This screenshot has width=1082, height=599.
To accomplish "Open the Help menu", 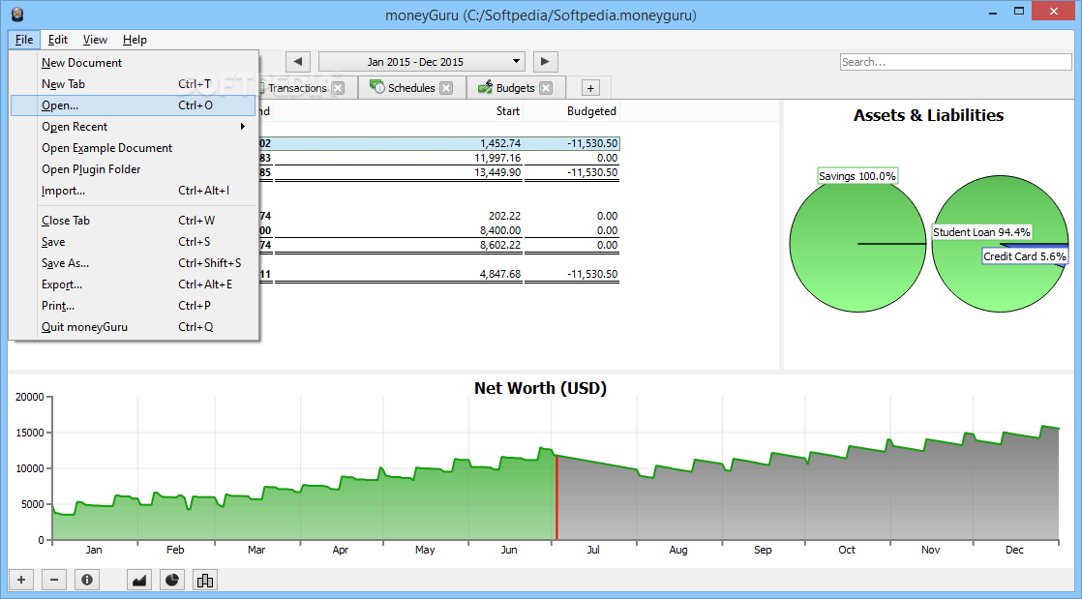I will pos(135,40).
